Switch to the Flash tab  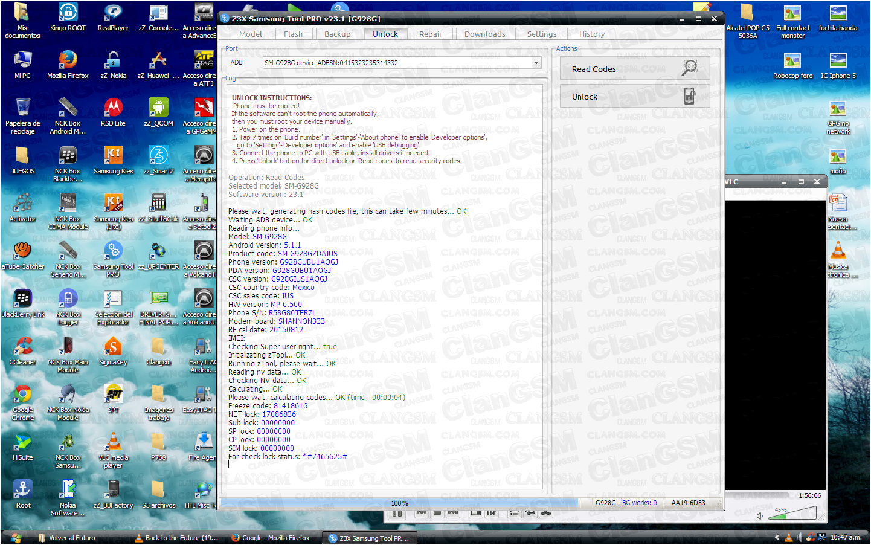pyautogui.click(x=293, y=34)
